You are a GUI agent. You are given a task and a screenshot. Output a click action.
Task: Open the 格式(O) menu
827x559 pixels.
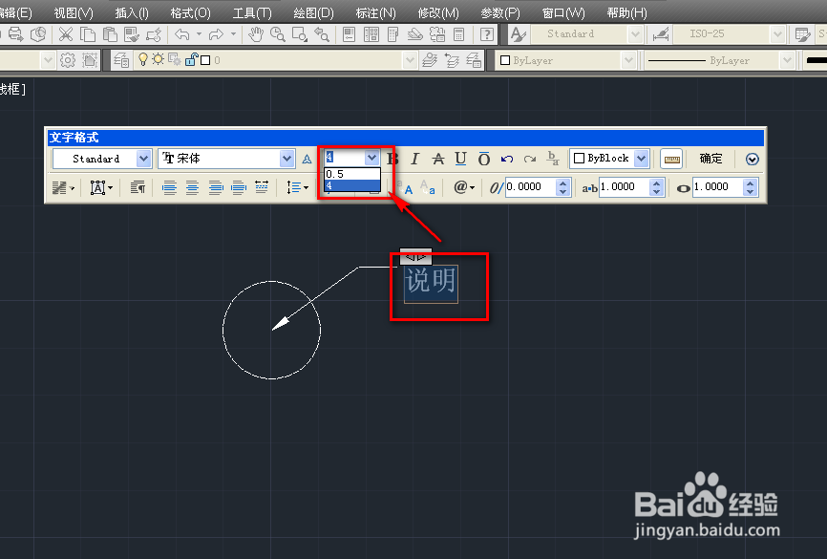tap(190, 12)
